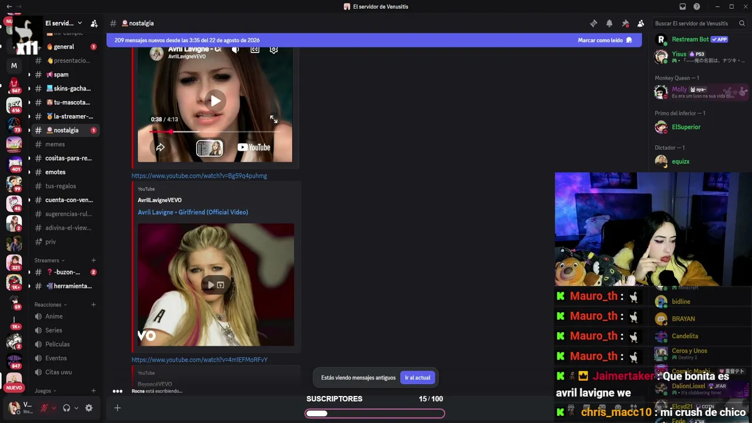752x423 pixels.
Task: Open the spam channel
Action: tap(63, 75)
